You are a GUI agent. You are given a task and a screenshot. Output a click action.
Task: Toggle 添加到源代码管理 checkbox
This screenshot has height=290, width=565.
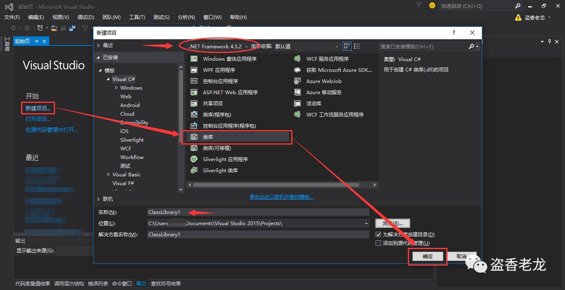(x=378, y=243)
